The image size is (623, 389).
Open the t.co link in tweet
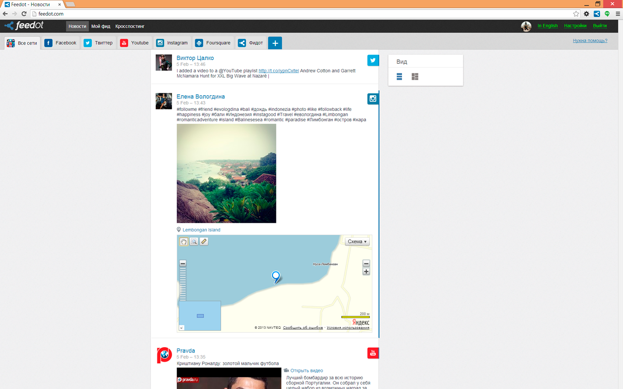pos(278,71)
